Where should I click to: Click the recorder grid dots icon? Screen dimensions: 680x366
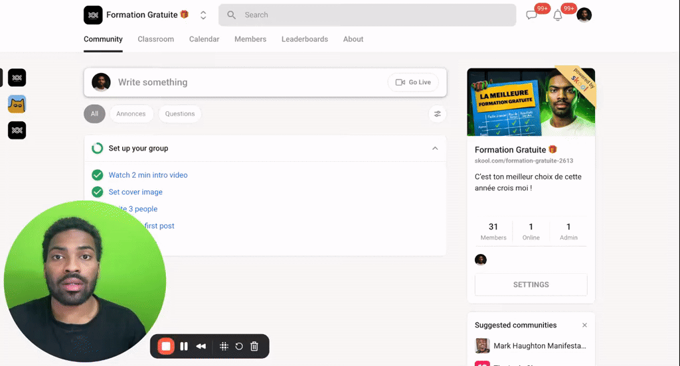point(224,346)
